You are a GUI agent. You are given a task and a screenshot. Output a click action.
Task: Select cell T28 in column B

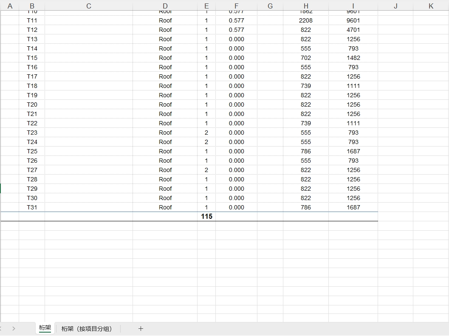(x=32, y=179)
